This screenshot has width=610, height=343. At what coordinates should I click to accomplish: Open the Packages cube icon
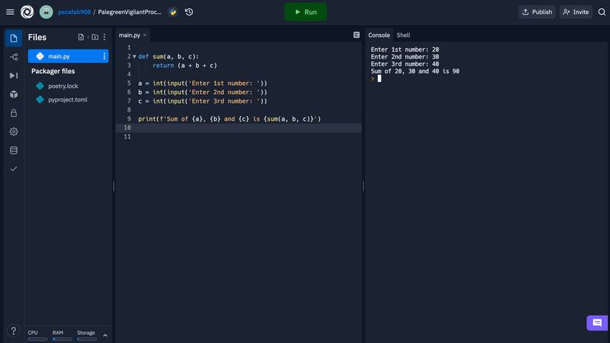(13, 94)
